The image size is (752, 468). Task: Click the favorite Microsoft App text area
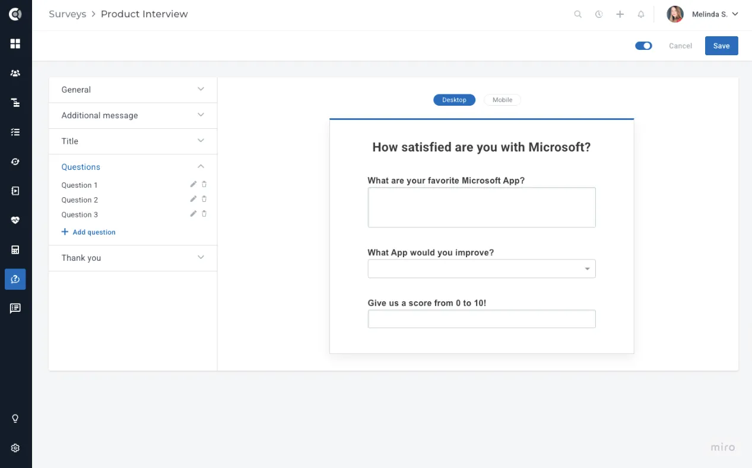click(481, 207)
